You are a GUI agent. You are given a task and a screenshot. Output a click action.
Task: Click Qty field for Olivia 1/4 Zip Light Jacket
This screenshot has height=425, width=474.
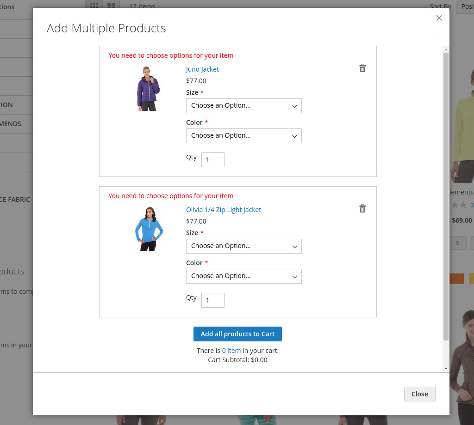click(213, 300)
